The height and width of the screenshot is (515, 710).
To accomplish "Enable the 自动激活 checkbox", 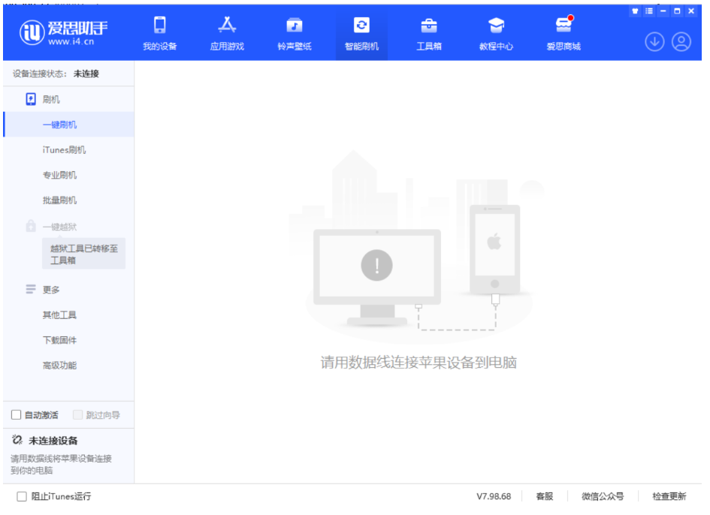I will pyautogui.click(x=17, y=415).
